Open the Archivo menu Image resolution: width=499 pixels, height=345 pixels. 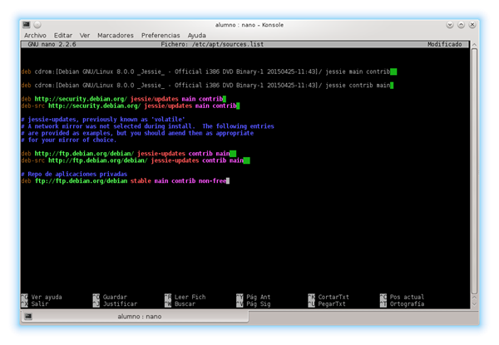[35, 35]
